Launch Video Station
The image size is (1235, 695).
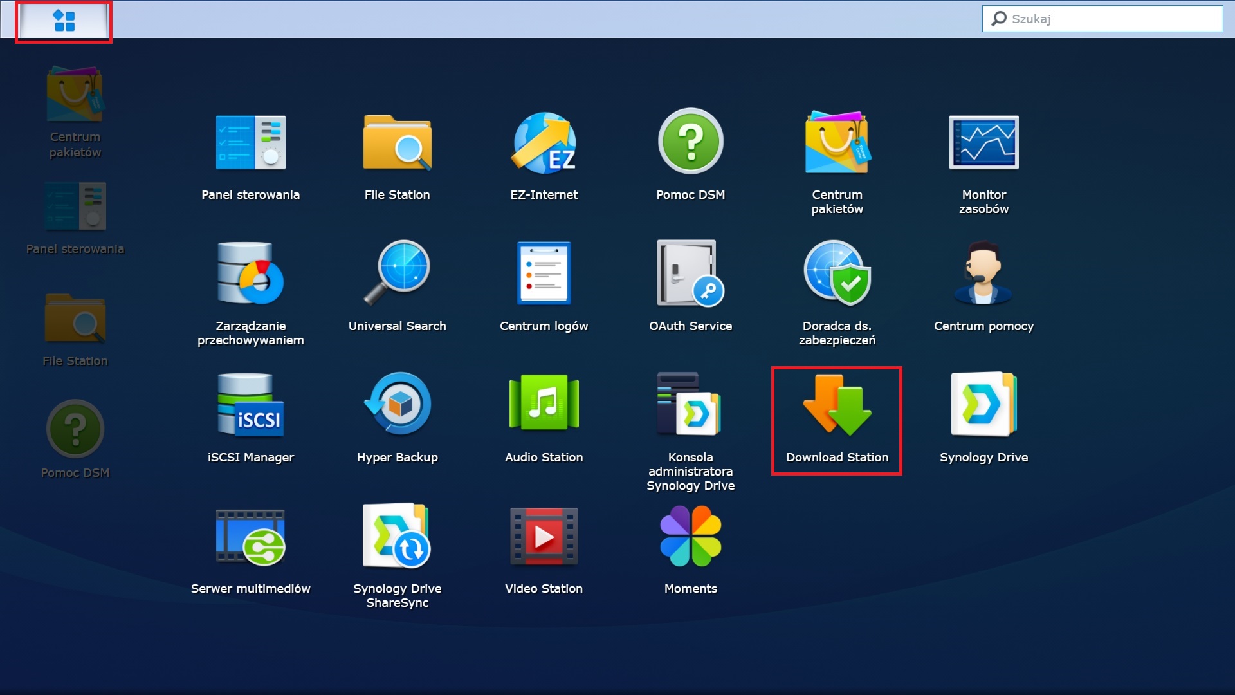pyautogui.click(x=544, y=552)
